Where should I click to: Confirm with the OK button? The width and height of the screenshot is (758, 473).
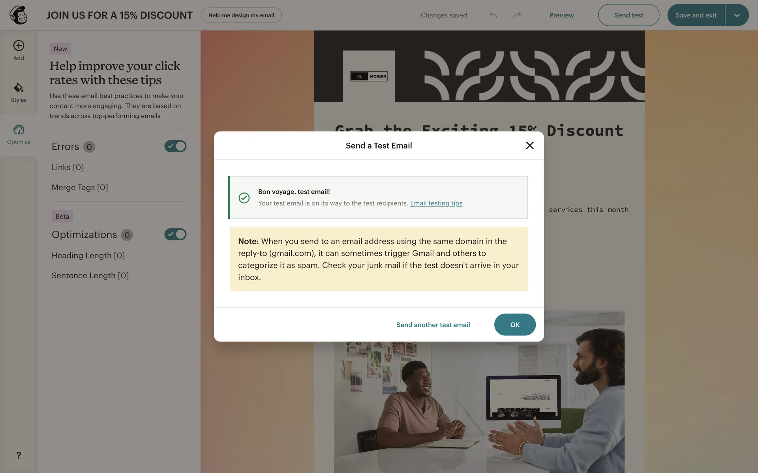515,324
